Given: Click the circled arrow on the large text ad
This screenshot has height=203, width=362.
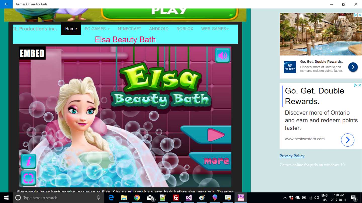Looking at the screenshot, I should coord(348,140).
